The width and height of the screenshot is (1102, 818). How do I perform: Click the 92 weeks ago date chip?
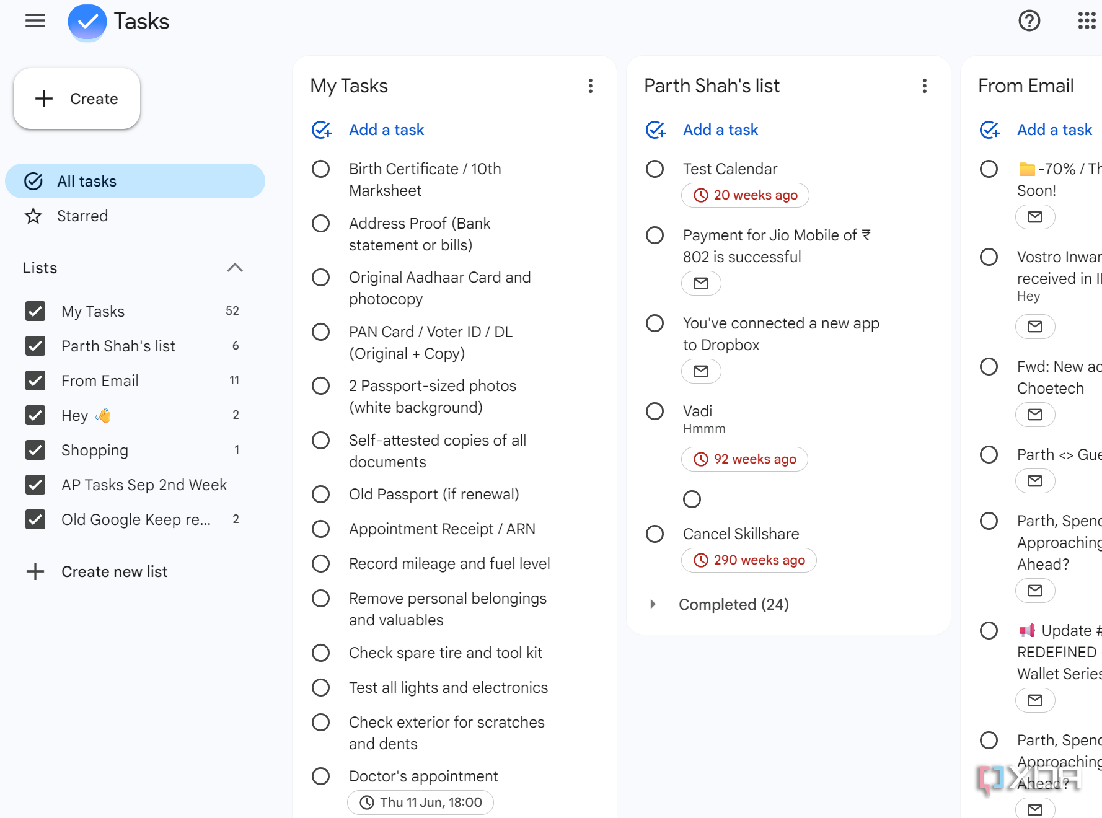[744, 459]
